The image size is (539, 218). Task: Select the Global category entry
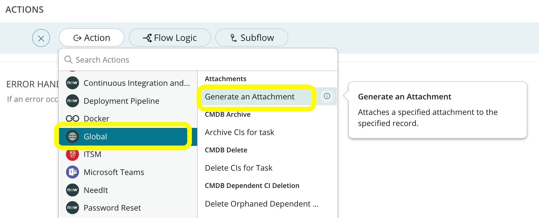pyautogui.click(x=128, y=137)
